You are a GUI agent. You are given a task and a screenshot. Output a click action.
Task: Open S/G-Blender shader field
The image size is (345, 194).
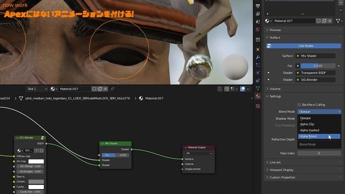[315, 80]
